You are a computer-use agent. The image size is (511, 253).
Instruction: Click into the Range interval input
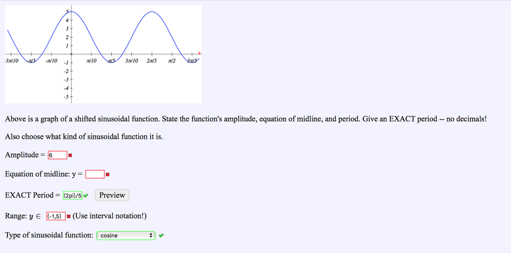pyautogui.click(x=55, y=216)
